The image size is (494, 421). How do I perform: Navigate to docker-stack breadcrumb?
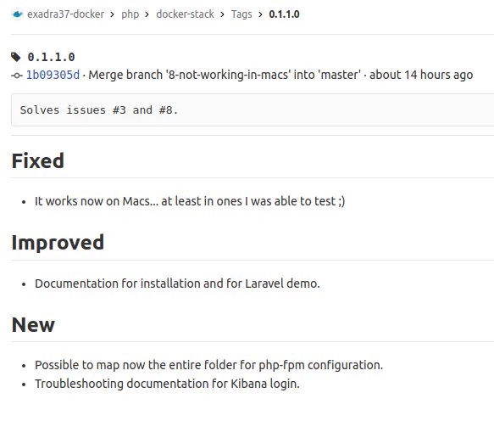[185, 14]
